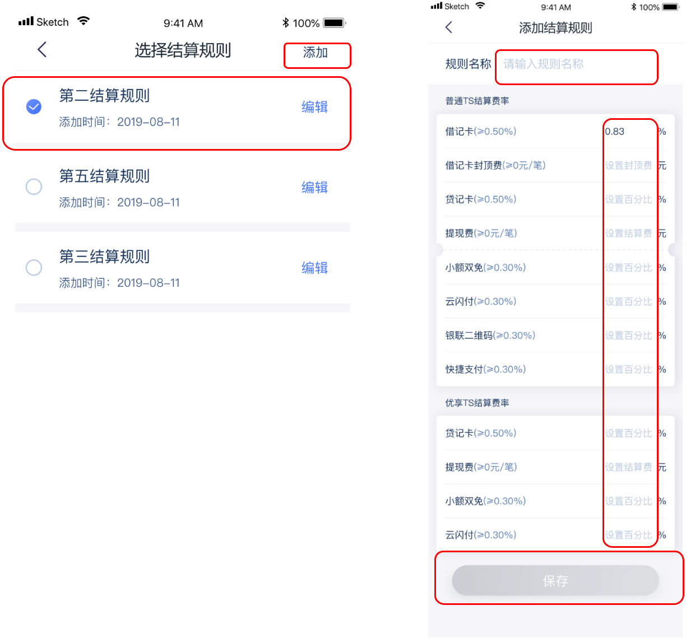The width and height of the screenshot is (686, 638).
Task: Select the 第三结算规则 radio button
Action: tap(34, 267)
